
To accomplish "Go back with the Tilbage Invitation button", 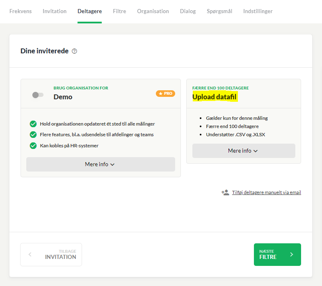I will (51, 254).
